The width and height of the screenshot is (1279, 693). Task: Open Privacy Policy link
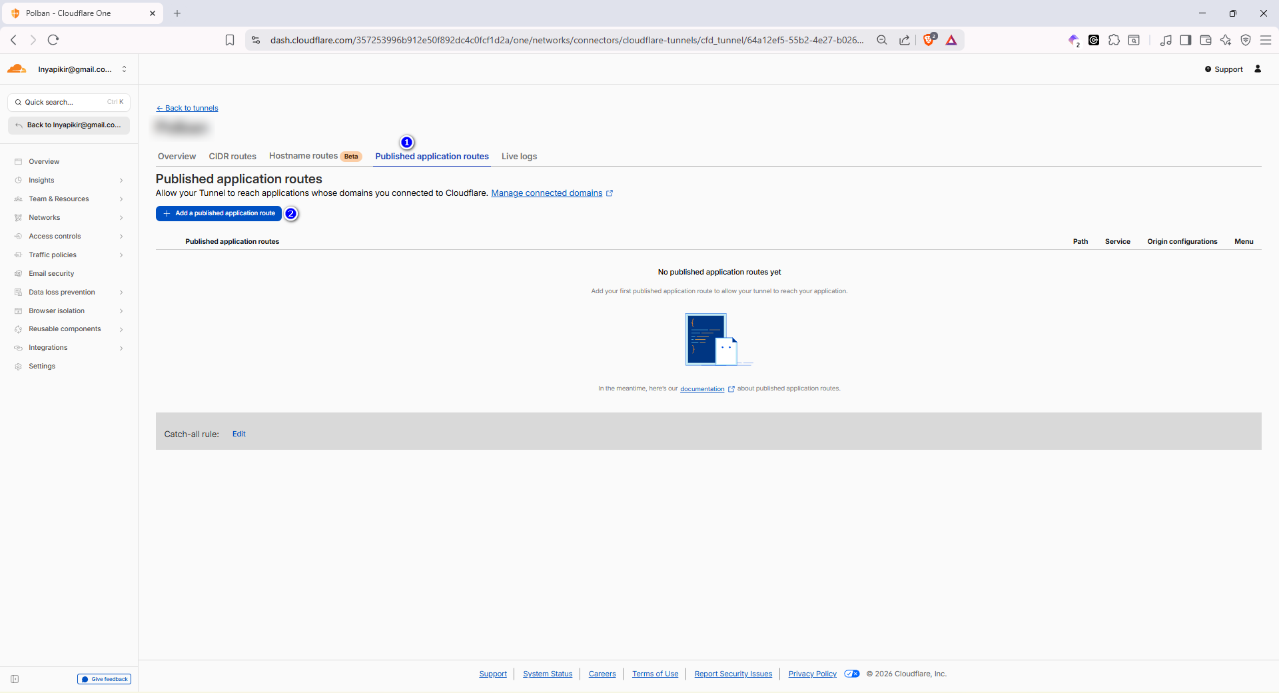(x=813, y=674)
